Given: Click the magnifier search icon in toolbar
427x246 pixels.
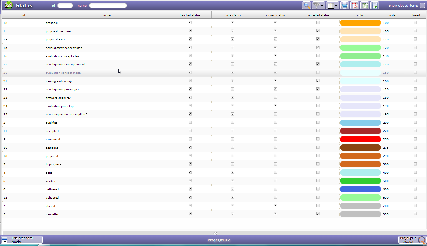Looking at the screenshot, I should [307, 6].
